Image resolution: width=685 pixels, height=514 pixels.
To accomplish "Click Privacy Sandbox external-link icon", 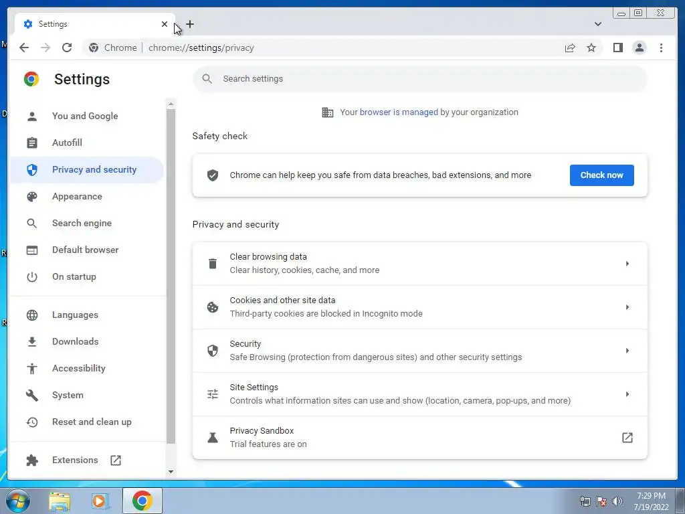I will [x=627, y=438].
